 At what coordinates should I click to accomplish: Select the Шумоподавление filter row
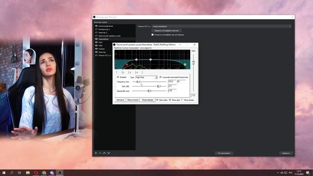point(115,26)
